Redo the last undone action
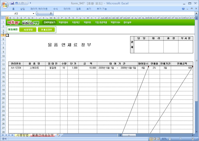 coord(23,3)
